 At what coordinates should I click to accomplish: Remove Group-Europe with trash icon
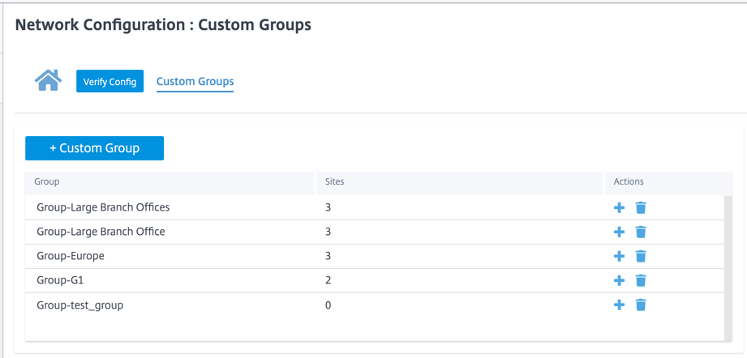[x=641, y=256]
